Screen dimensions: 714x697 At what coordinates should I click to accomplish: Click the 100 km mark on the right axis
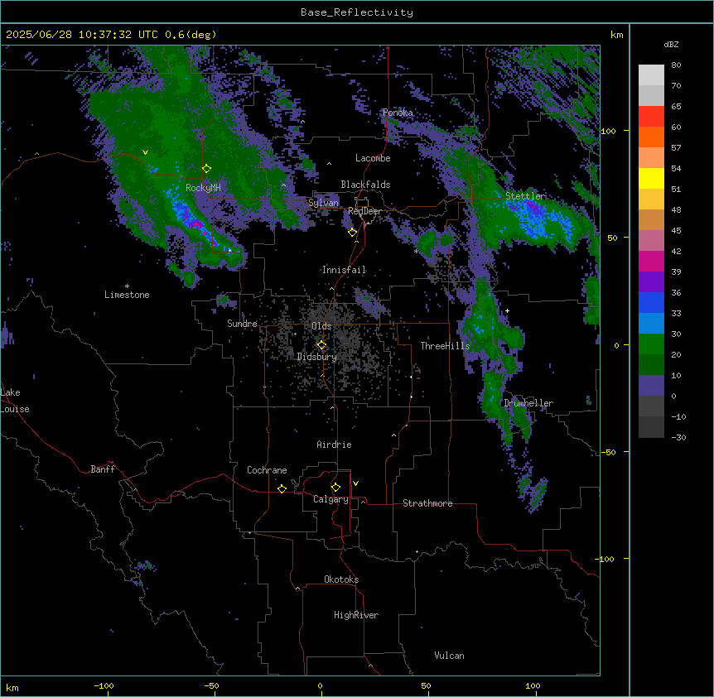(x=608, y=131)
